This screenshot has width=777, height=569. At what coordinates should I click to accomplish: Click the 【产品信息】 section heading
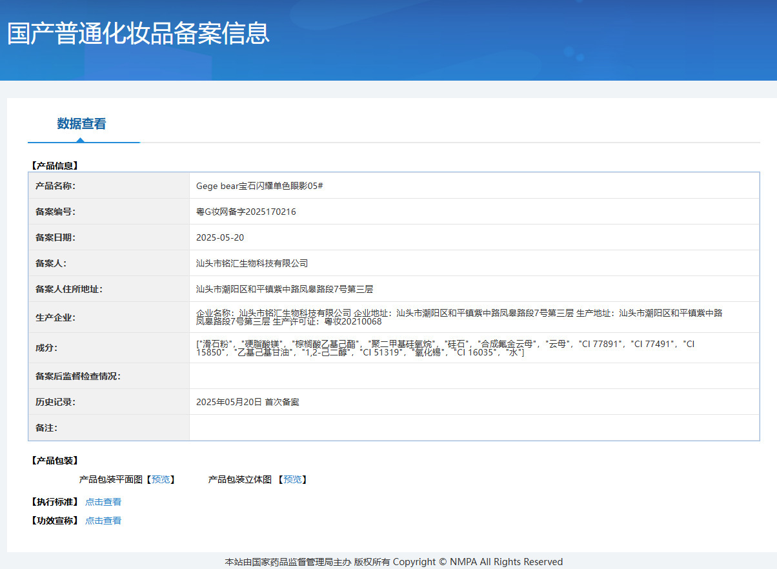[x=54, y=166]
